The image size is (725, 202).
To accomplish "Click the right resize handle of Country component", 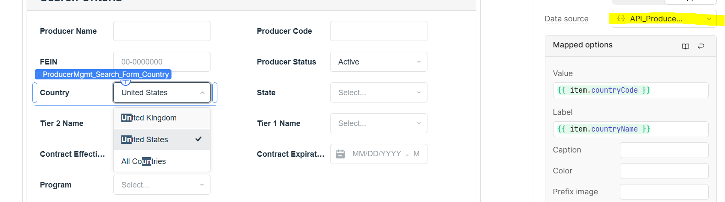I will click(x=215, y=93).
